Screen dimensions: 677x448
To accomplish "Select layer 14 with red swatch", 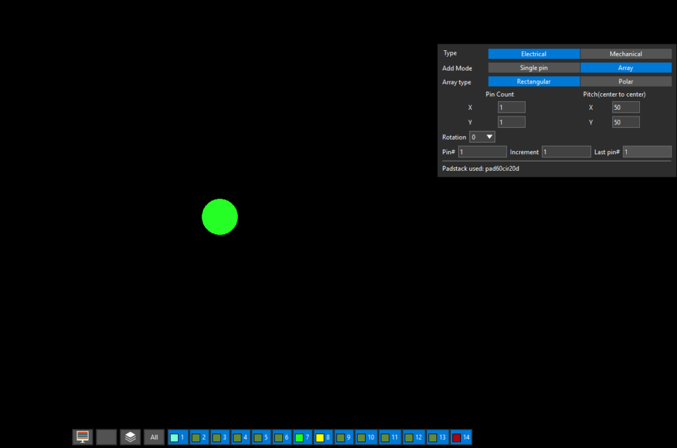I will tap(461, 437).
